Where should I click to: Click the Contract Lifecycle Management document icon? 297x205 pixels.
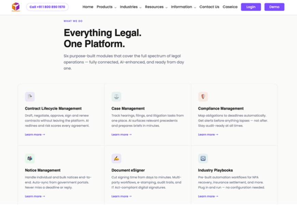(x=30, y=97)
